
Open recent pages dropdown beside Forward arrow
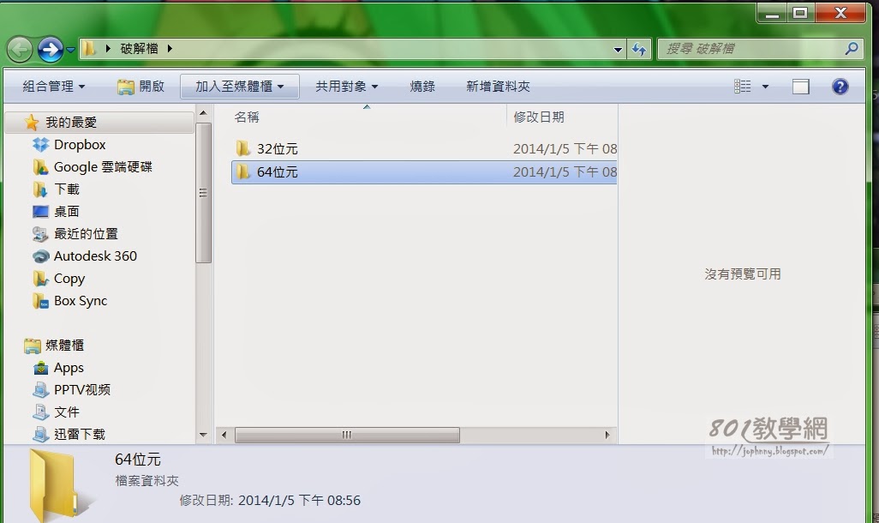click(x=70, y=50)
